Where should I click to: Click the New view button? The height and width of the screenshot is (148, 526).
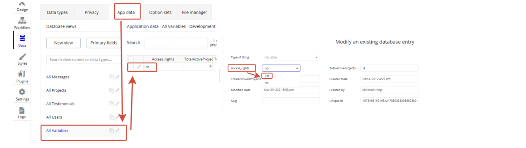[x=63, y=43]
